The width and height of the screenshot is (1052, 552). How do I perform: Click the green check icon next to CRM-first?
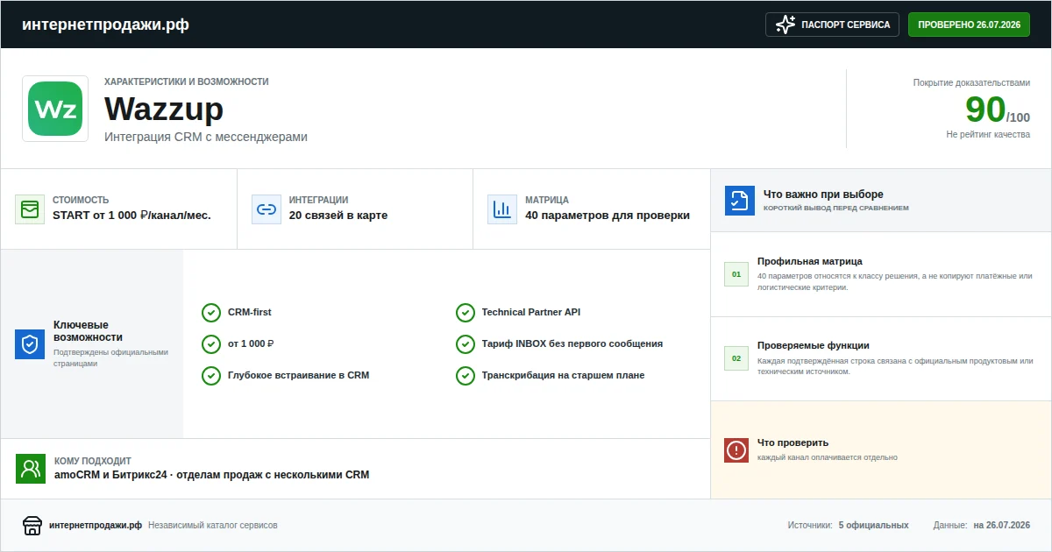point(211,313)
